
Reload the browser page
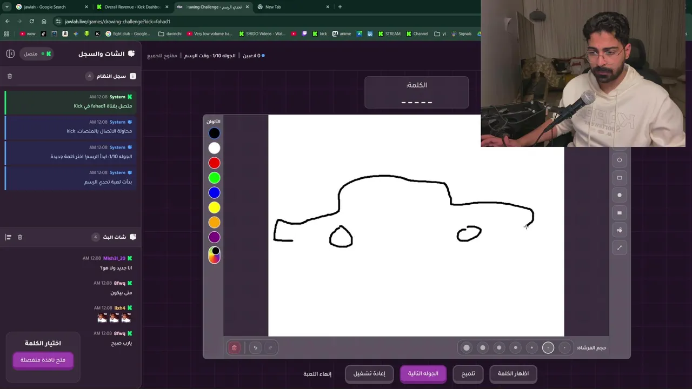(x=31, y=21)
